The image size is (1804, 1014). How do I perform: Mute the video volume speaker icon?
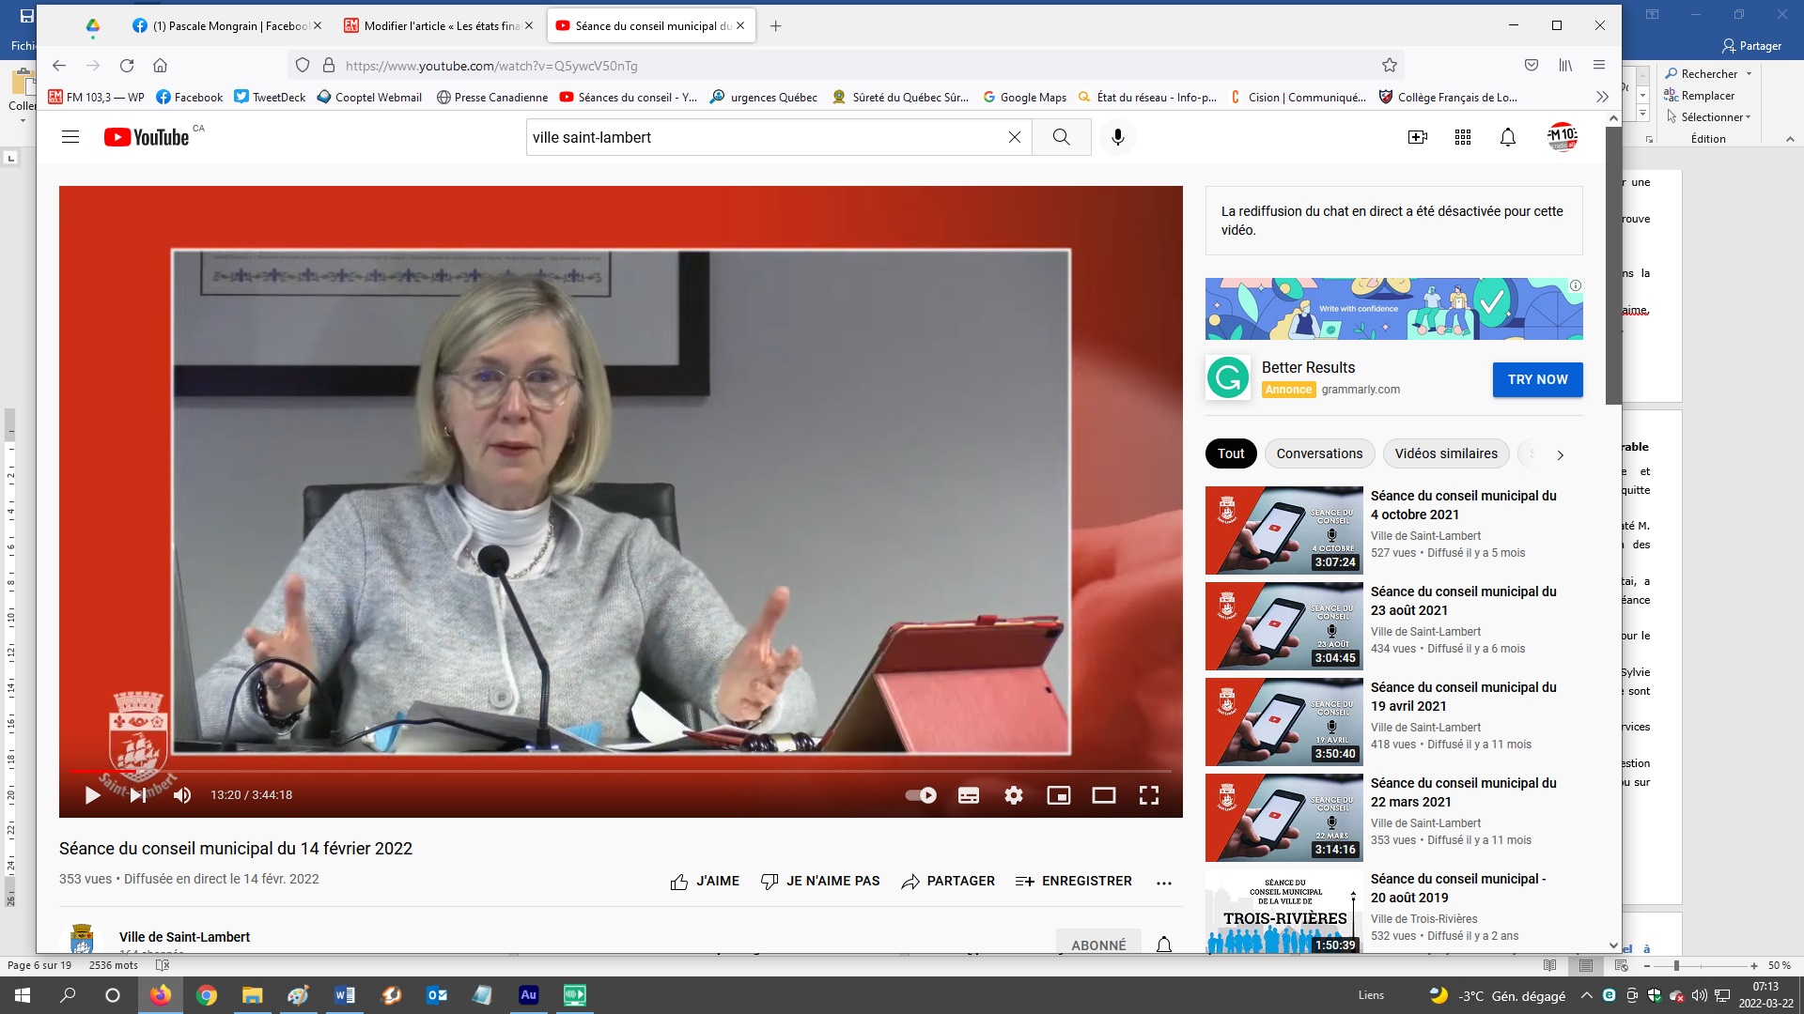(182, 795)
